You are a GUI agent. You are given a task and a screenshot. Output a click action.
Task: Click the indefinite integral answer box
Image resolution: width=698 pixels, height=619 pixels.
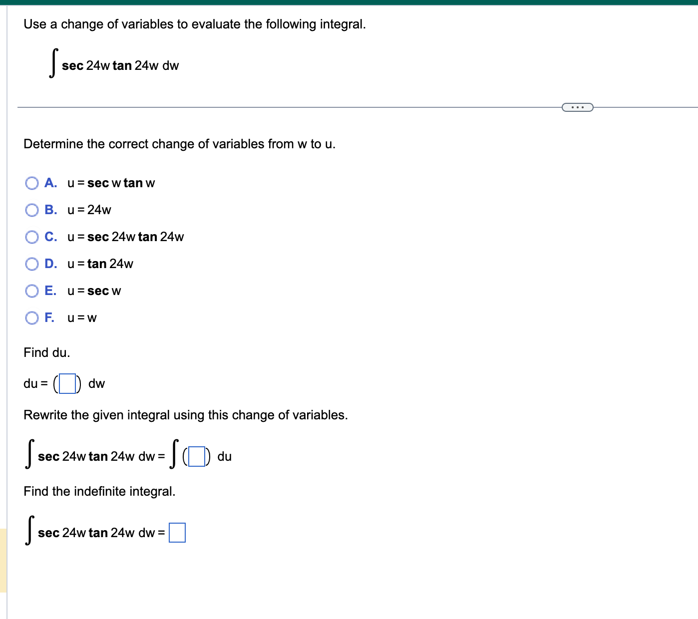178,533
